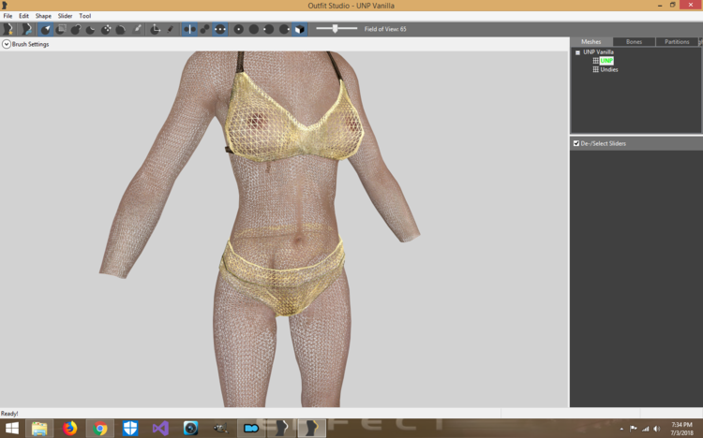
Task: Click the 'Field of View: 65' label
Action: pos(385,29)
